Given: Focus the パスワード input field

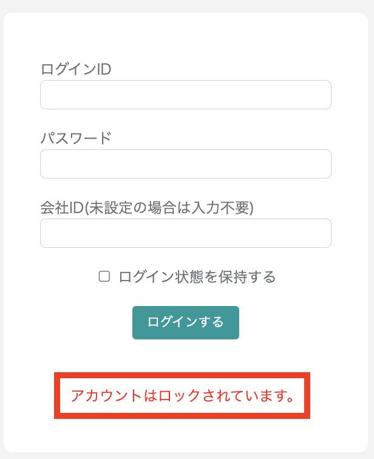Looking at the screenshot, I should [x=185, y=164].
